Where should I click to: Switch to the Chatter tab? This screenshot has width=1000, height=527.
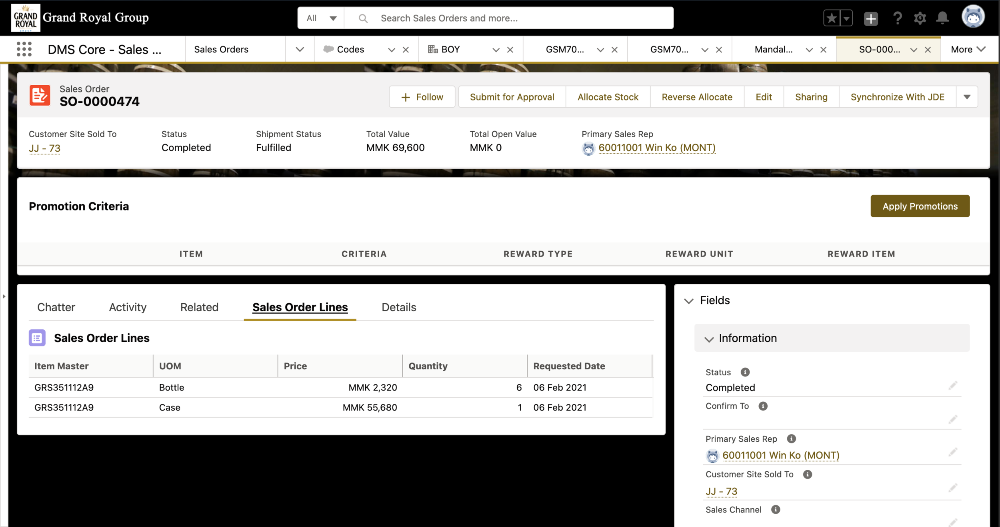coord(56,307)
